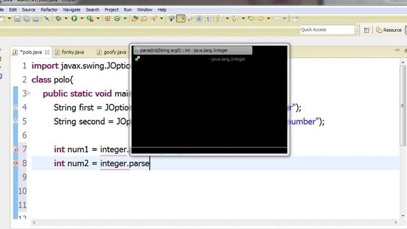Open dropdown arrow next to Run button
The image size is (407, 229).
(82, 18)
